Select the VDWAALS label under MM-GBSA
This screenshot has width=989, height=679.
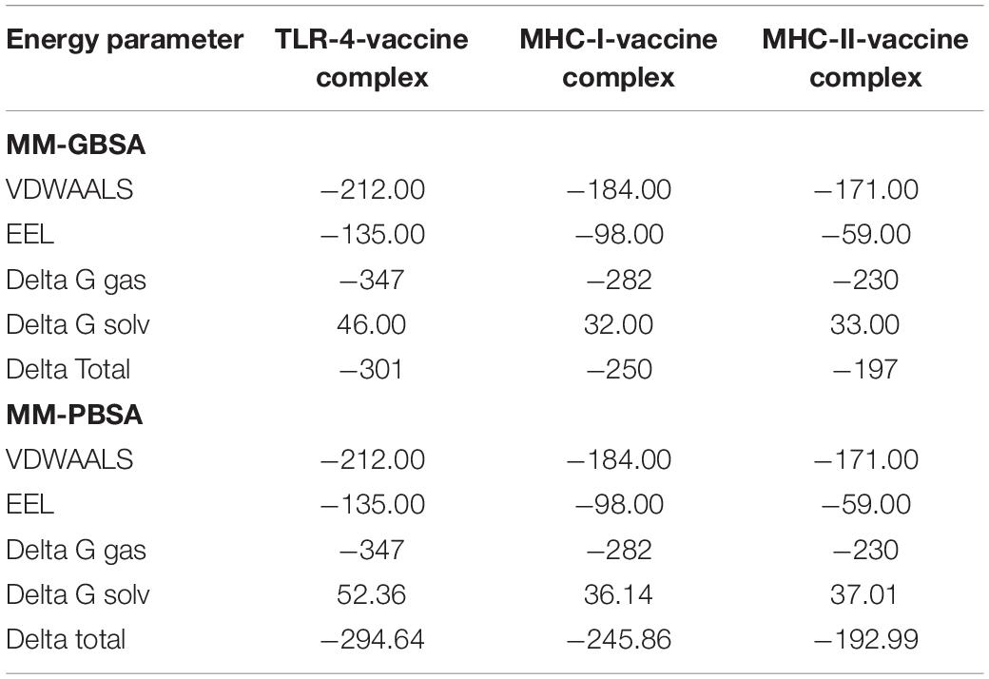pos(69,190)
